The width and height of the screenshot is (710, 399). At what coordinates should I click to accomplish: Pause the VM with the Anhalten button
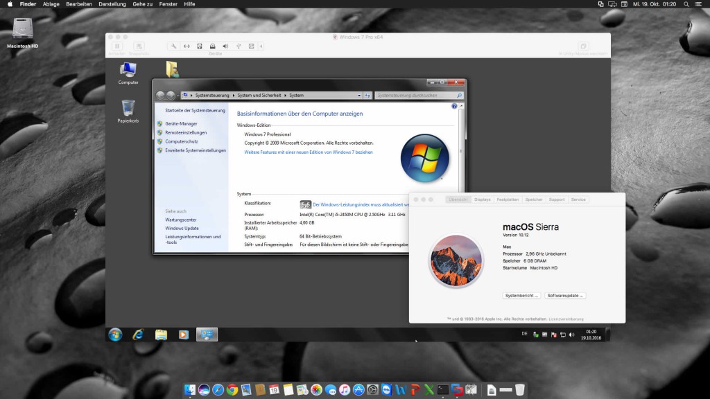click(x=116, y=46)
